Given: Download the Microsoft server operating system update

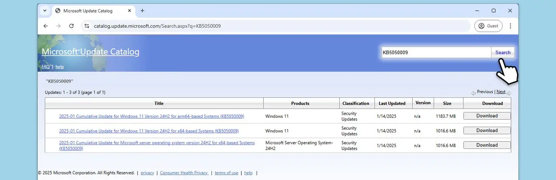Looking at the screenshot, I should pyautogui.click(x=487, y=145).
